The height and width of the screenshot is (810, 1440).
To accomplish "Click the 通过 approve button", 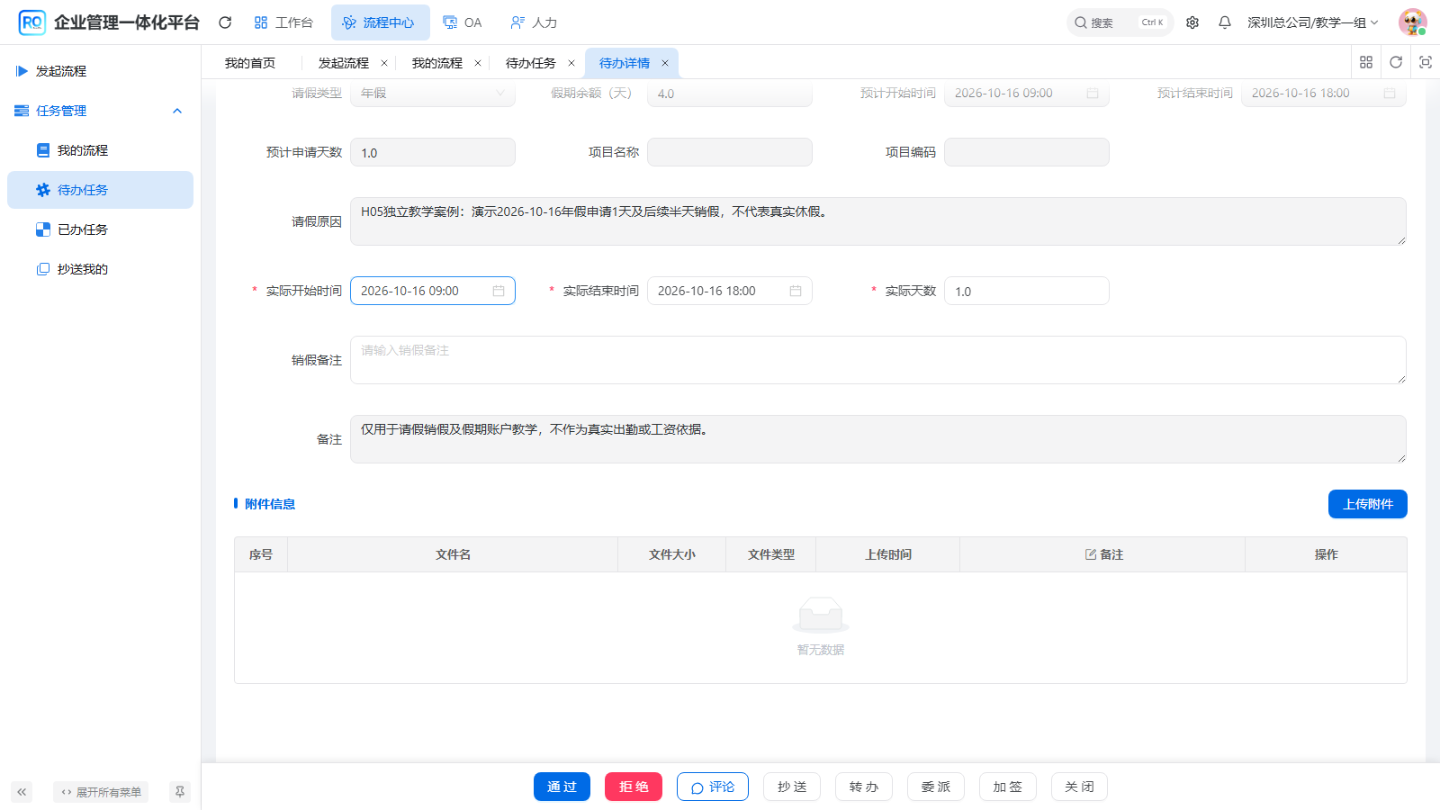I will [562, 787].
